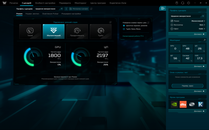Select Циклічне перемик. режимів radio option
Image resolution: width=209 pixels, height=130 pixels.
click(x=124, y=26)
